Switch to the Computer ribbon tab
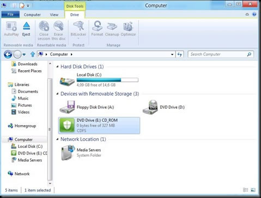Image resolution: width=261 pixels, height=198 pixels. (32, 15)
